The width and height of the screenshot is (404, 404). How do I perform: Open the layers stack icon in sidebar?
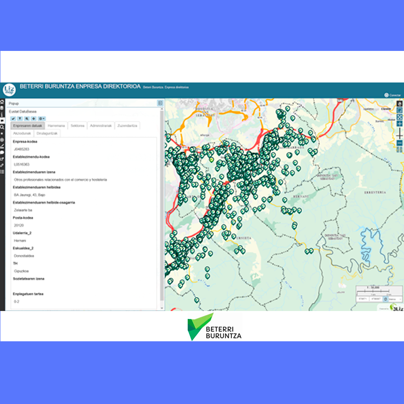[2, 108]
